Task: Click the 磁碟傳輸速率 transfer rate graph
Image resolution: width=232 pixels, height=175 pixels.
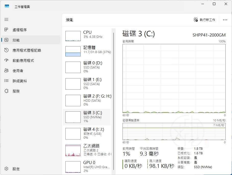Action: click(x=174, y=132)
